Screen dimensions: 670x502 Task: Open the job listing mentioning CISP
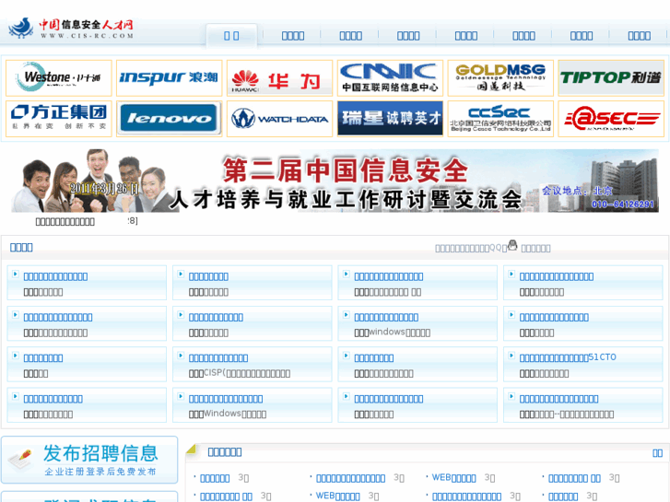(x=240, y=373)
